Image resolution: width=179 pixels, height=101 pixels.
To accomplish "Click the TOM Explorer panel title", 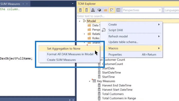I will point(87,4).
